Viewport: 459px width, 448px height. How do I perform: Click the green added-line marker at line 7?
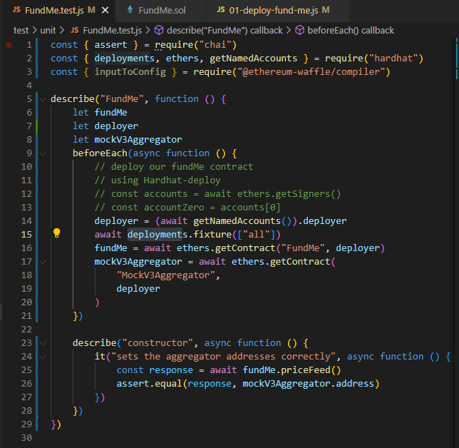pos(36,126)
